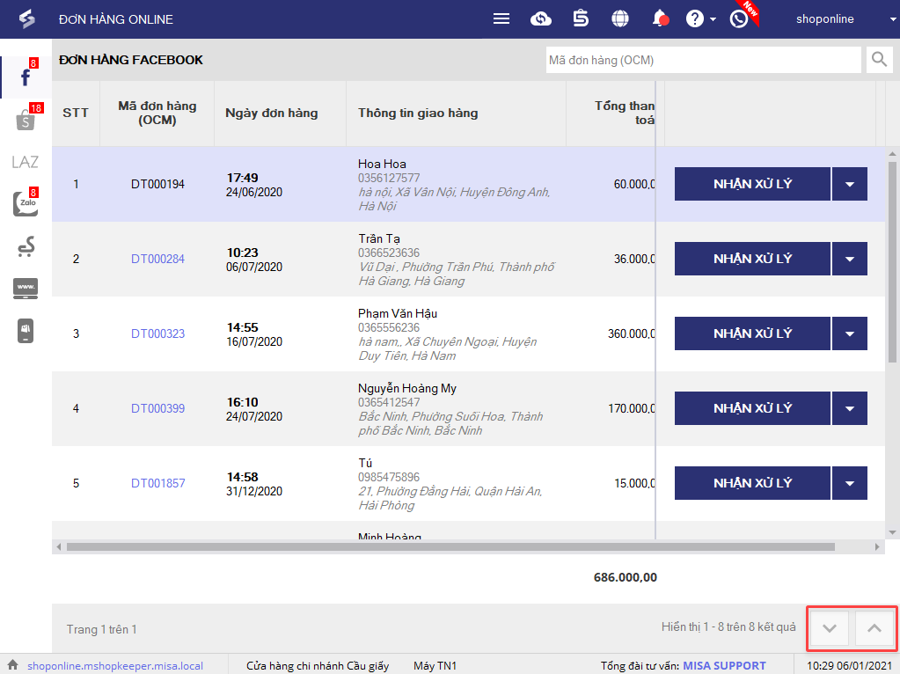The height and width of the screenshot is (674, 900).
Task: Open the Zalo orders channel
Action: tap(26, 204)
